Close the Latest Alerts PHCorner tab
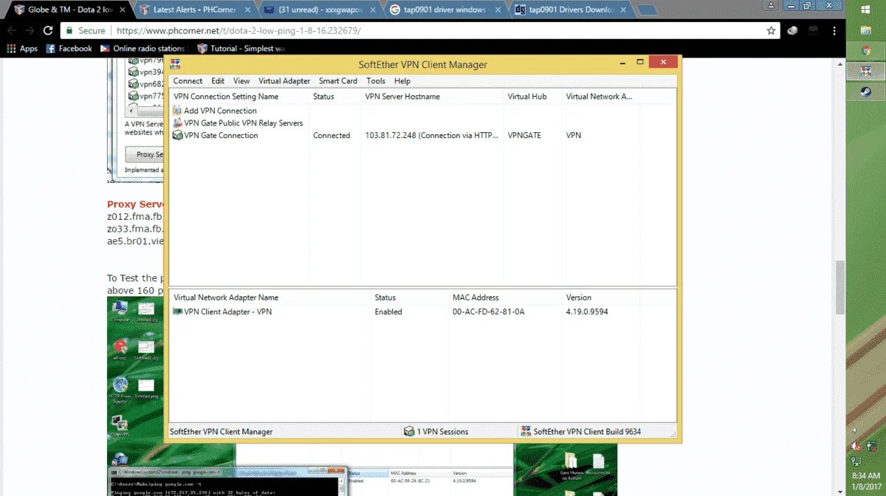 [247, 10]
